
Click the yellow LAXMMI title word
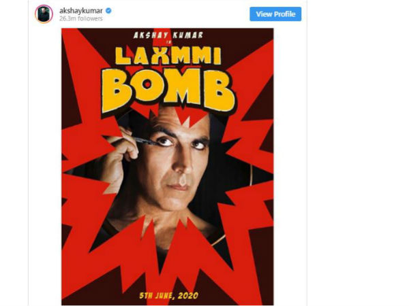point(168,56)
